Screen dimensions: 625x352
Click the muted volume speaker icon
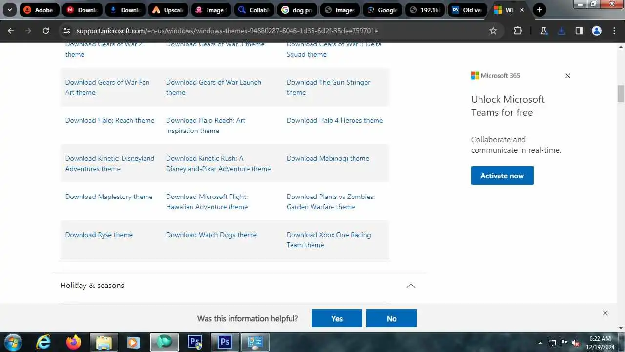click(576, 343)
